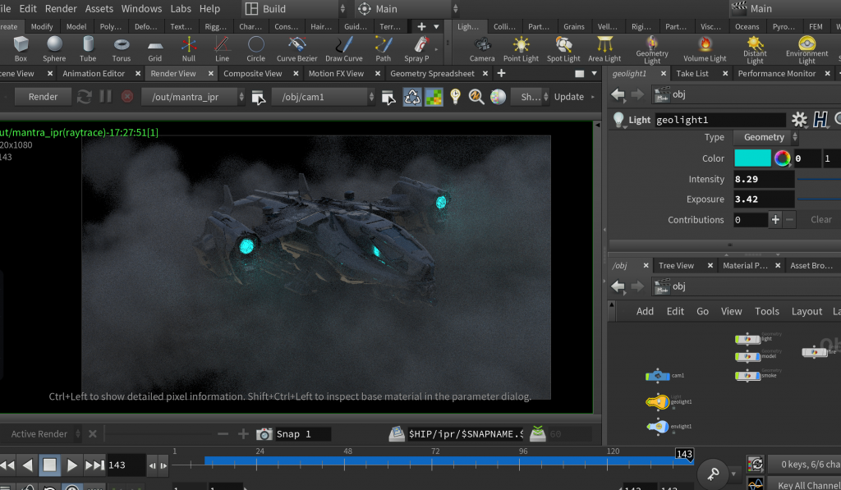Click the camera snapshot icon beside Snap 1
841x490 pixels.
point(264,433)
